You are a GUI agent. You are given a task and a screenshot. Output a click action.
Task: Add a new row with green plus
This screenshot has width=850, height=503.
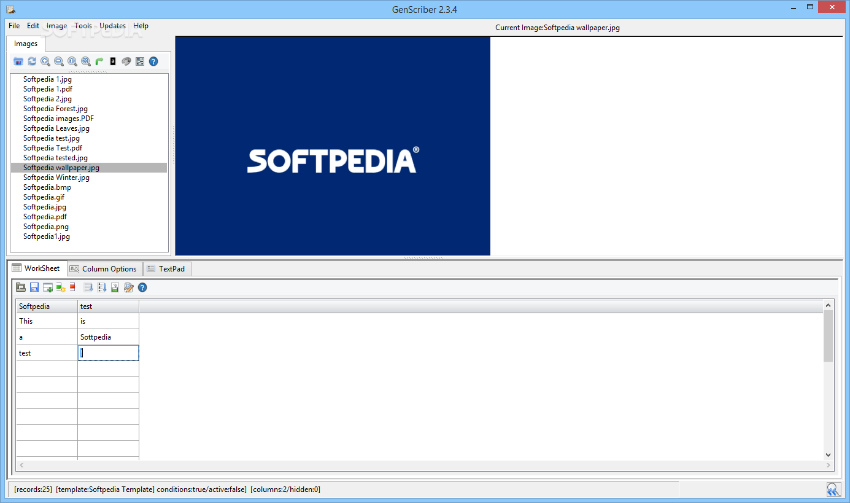[48, 287]
